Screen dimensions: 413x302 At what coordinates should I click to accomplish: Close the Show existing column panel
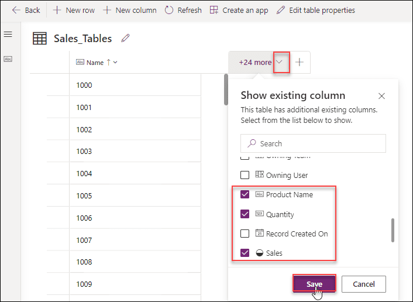pos(381,96)
